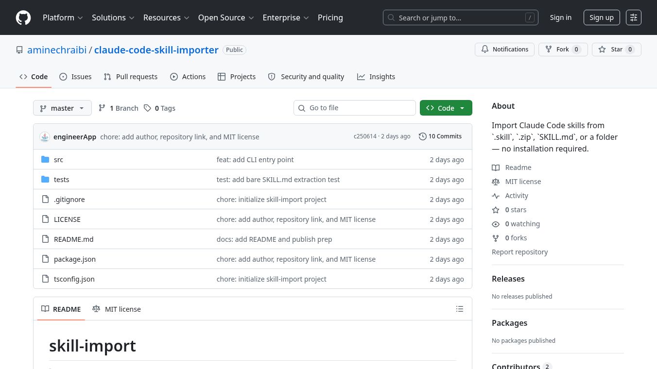Click the Sign up button
The image size is (657, 369).
point(602,17)
